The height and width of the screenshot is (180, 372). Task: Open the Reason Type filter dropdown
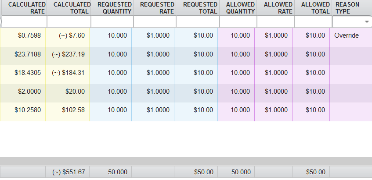pyautogui.click(x=366, y=22)
